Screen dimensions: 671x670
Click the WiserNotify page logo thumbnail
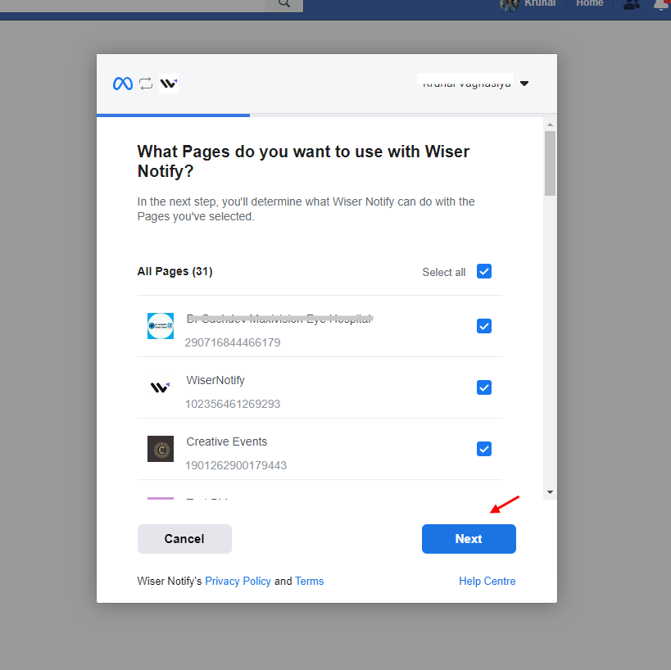tap(161, 387)
